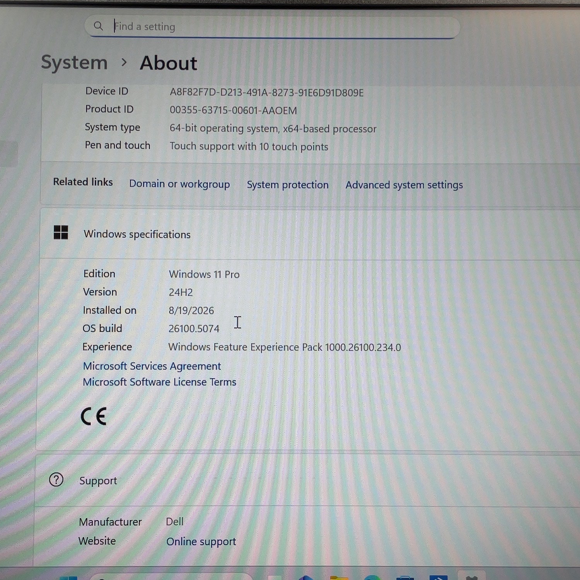Click the 'Installed on' label
The height and width of the screenshot is (580, 580).
click(109, 310)
